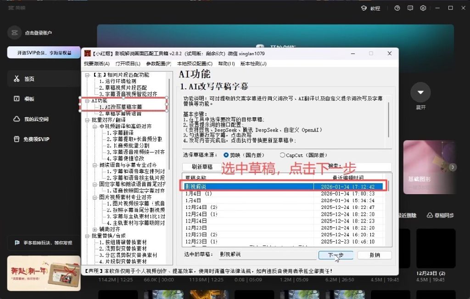470x299 pixels.
Task: Collapse the 固定字幕和朗读语音首尾对齐 node
Action: coord(95,185)
